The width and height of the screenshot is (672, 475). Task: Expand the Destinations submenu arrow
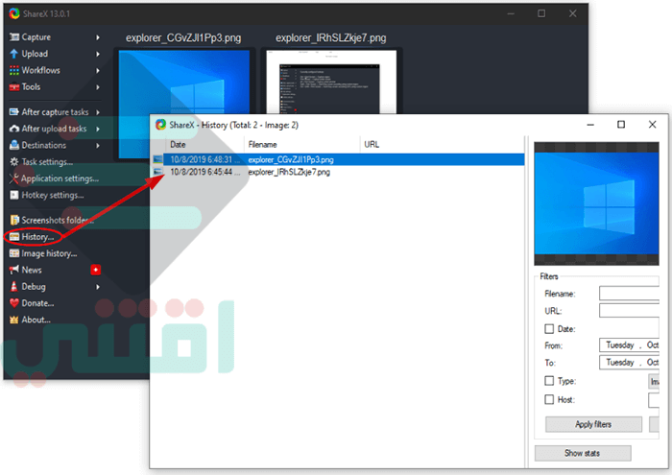(x=98, y=145)
